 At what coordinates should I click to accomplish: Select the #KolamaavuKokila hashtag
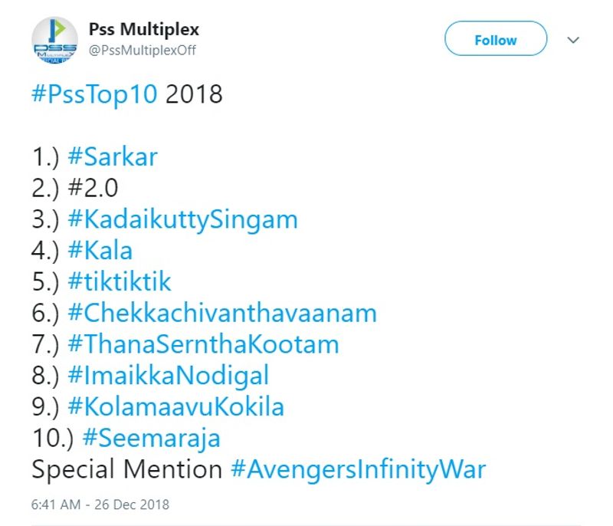[176, 406]
